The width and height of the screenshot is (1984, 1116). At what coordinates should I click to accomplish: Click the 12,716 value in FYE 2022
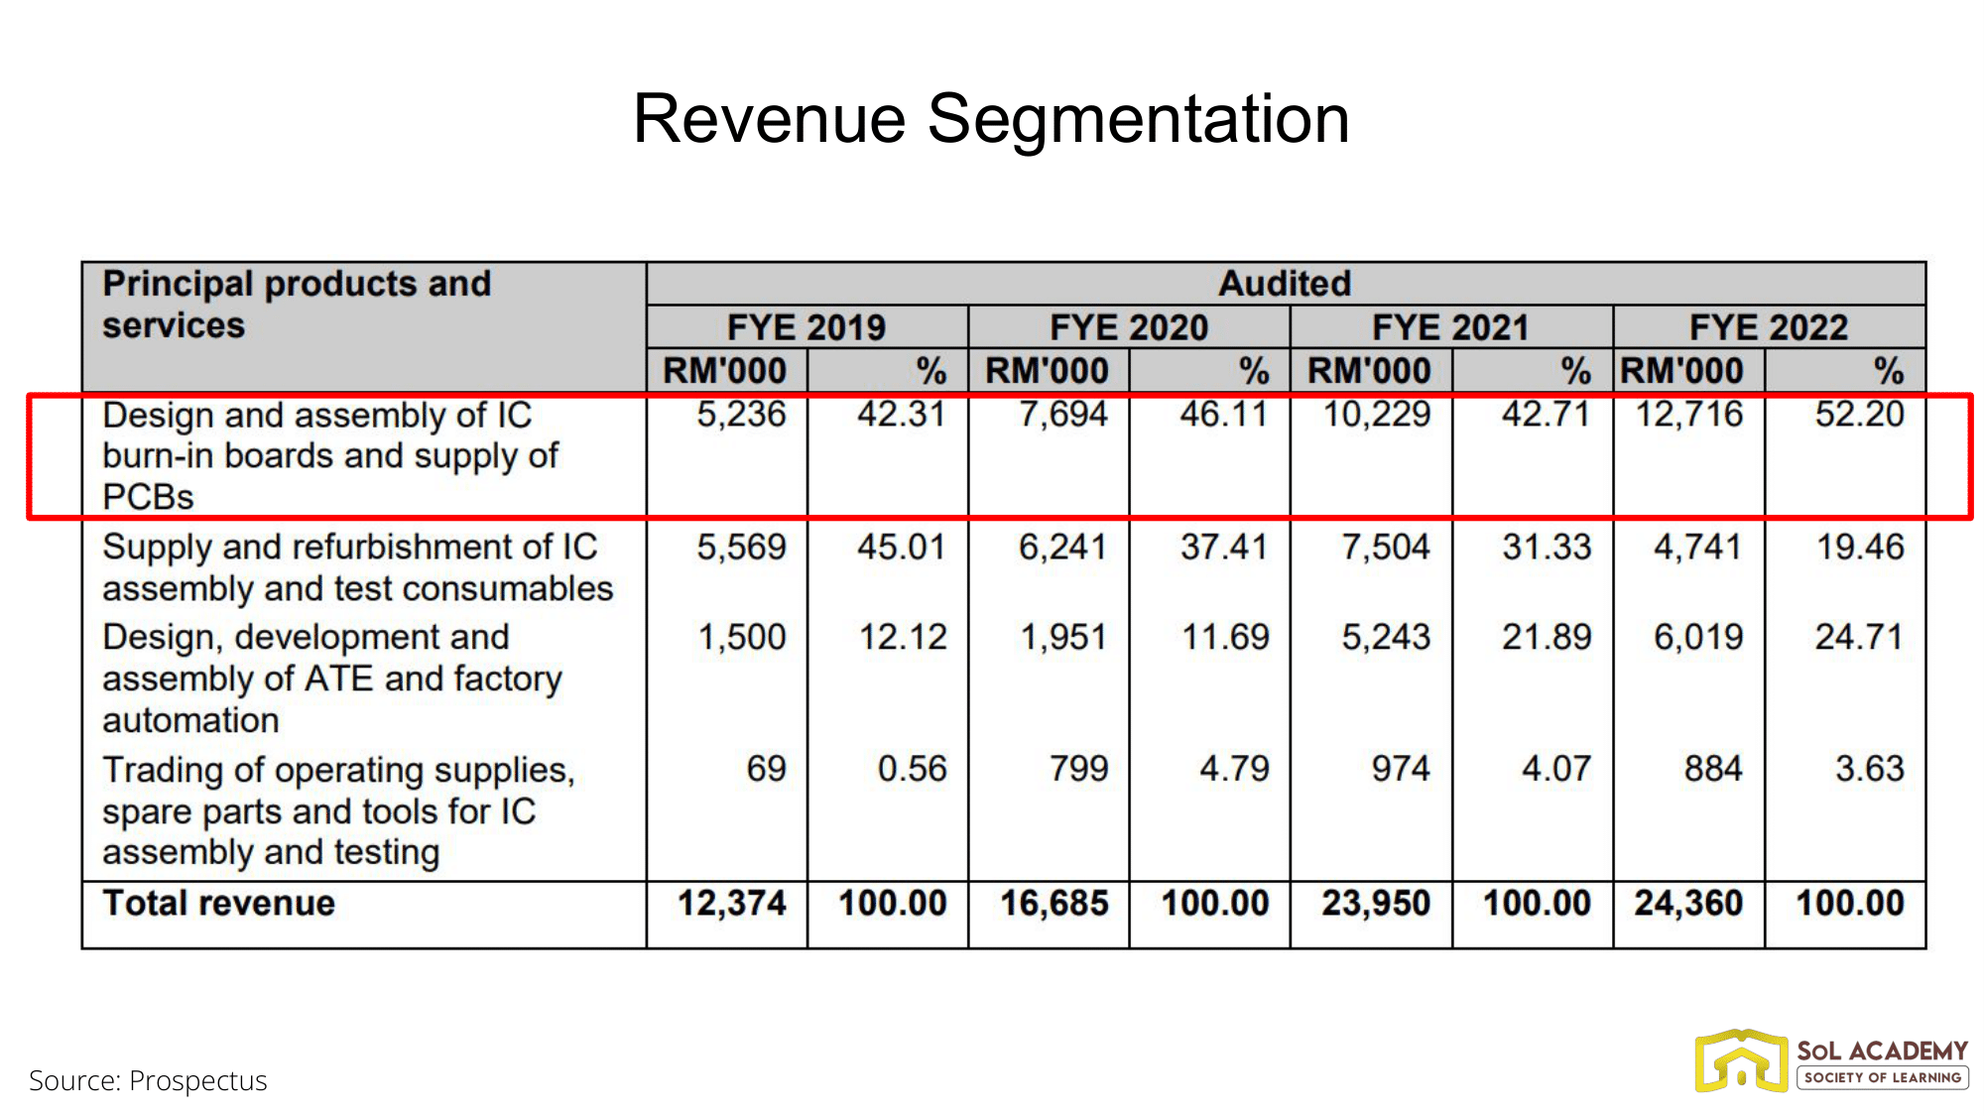point(1688,414)
